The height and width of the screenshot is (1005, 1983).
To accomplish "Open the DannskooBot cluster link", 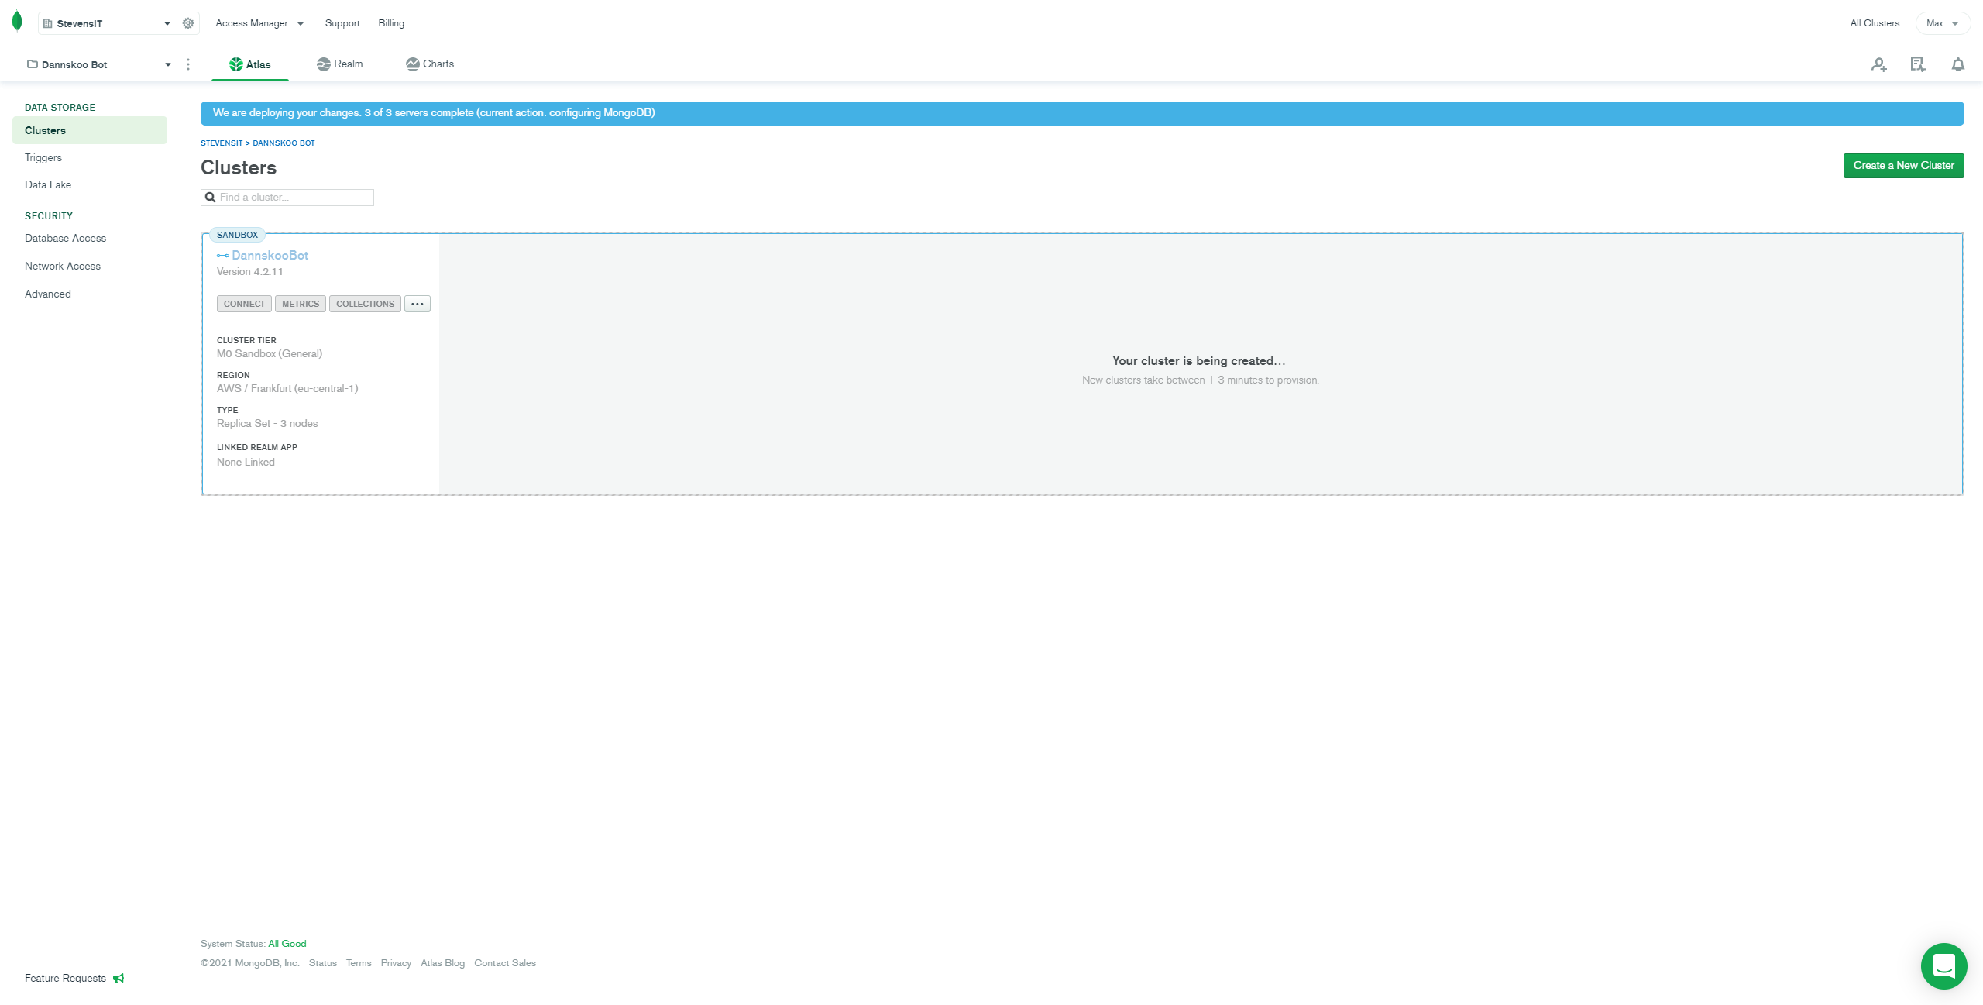I will pyautogui.click(x=270, y=255).
